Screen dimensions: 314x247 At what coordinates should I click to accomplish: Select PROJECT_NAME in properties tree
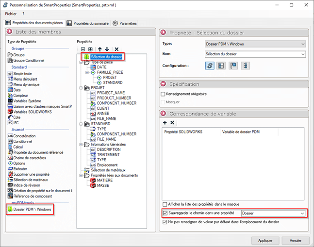pyautogui.click(x=111, y=93)
